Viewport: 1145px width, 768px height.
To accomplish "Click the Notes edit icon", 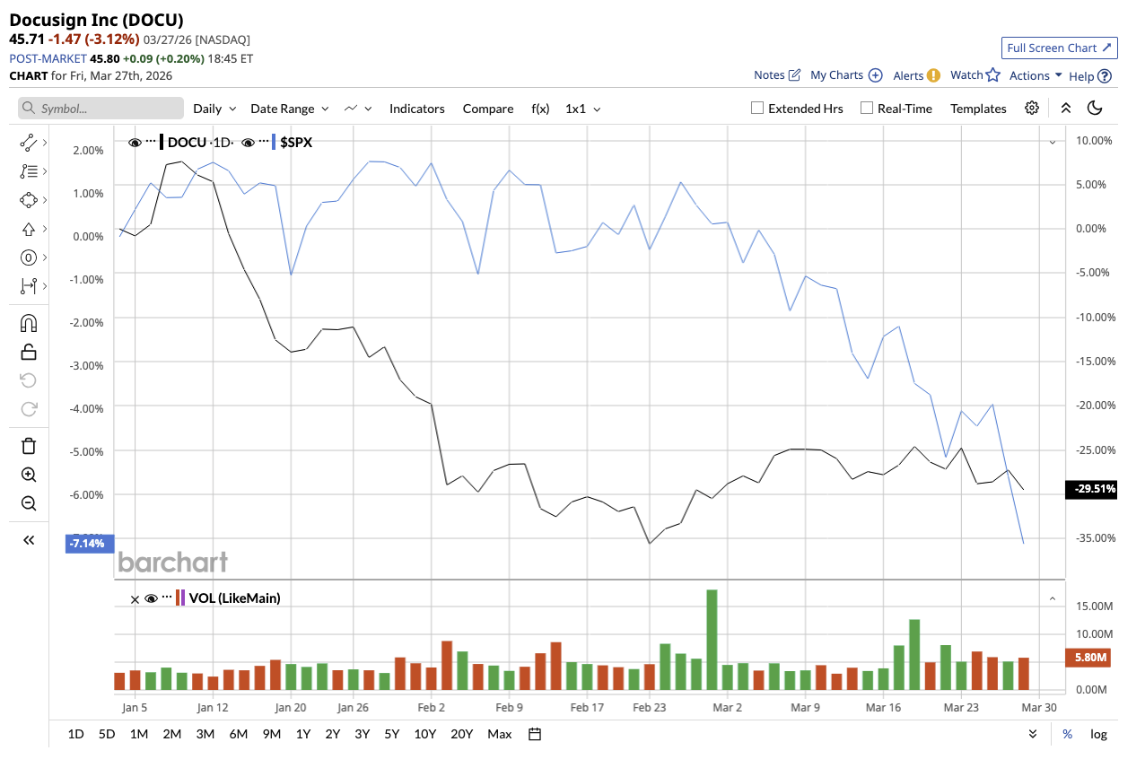I will [x=794, y=75].
